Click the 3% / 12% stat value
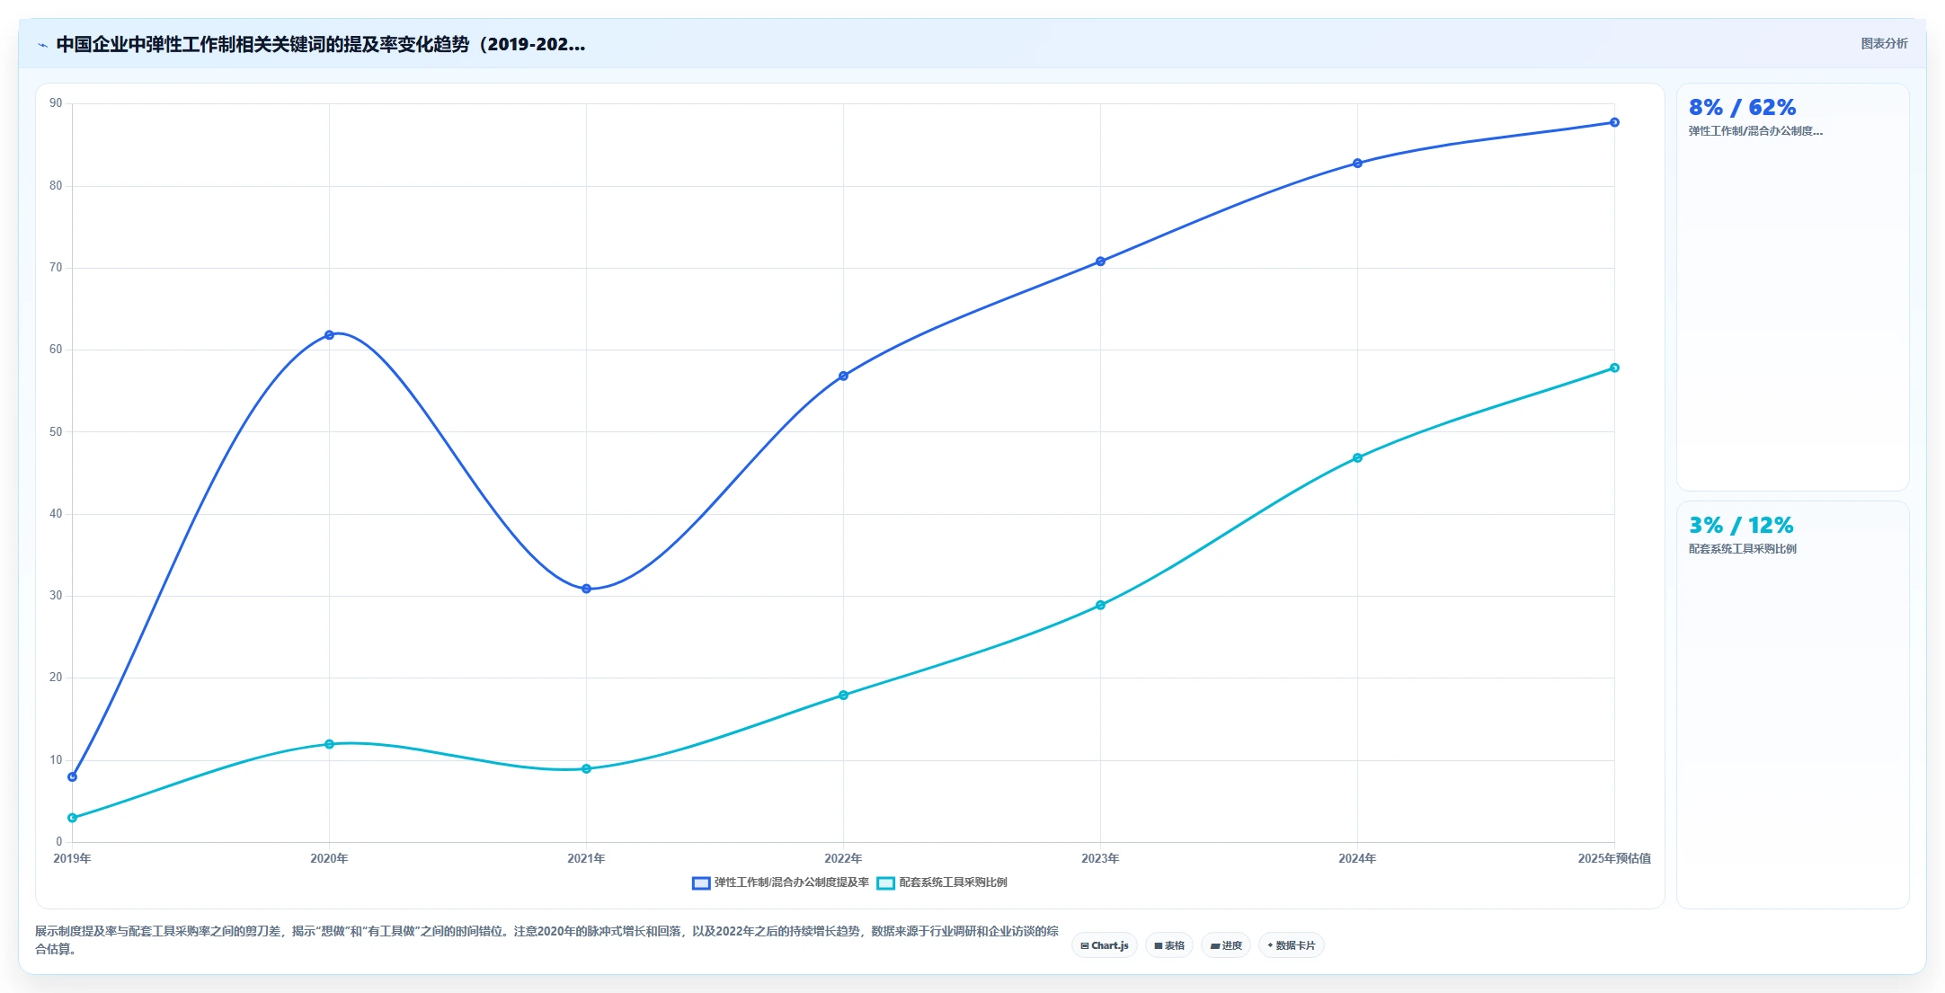The width and height of the screenshot is (1945, 993). (1741, 526)
